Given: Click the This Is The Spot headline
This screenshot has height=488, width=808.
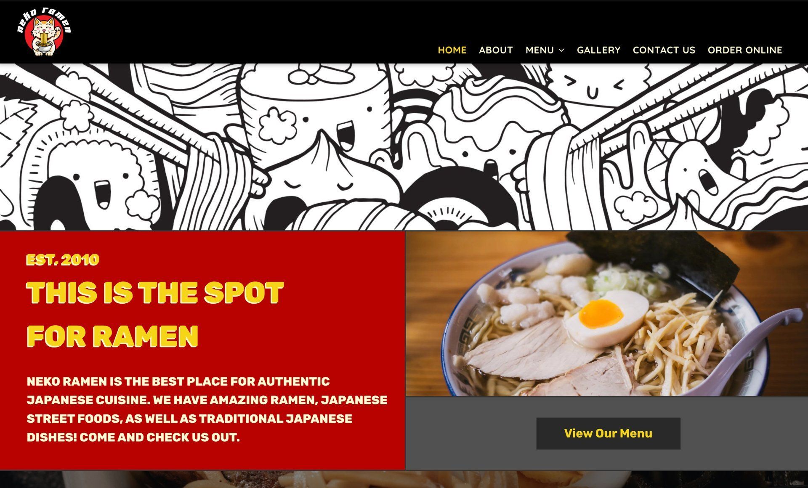Looking at the screenshot, I should [155, 292].
